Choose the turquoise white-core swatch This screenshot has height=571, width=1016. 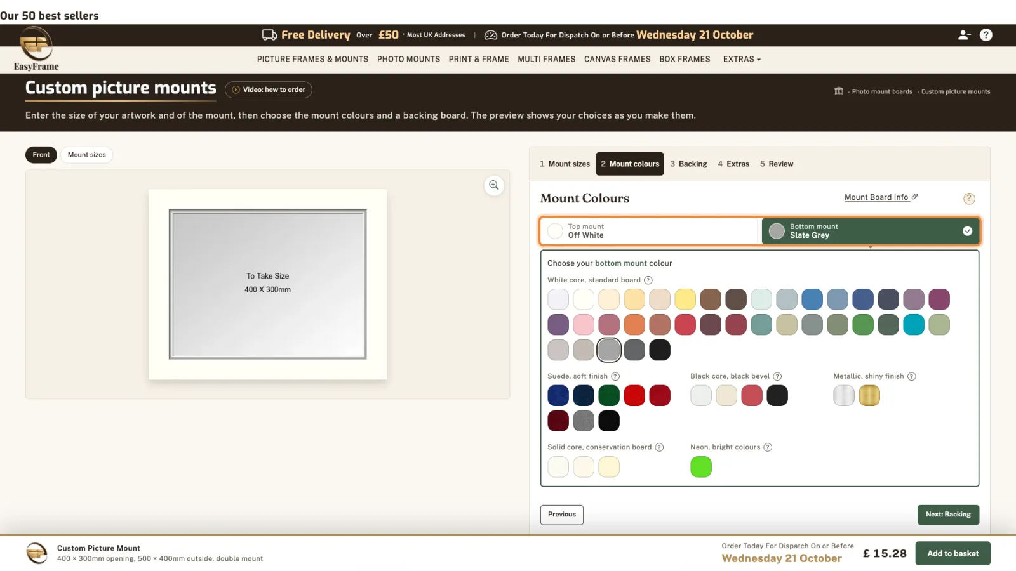click(914, 325)
